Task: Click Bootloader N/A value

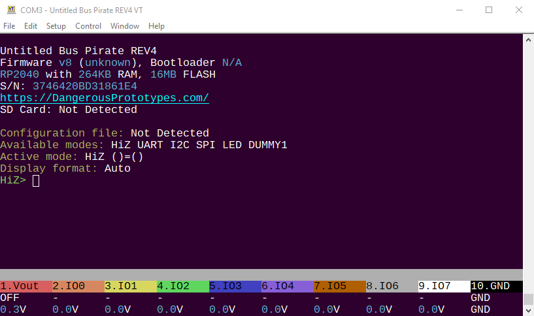Action: [232, 63]
